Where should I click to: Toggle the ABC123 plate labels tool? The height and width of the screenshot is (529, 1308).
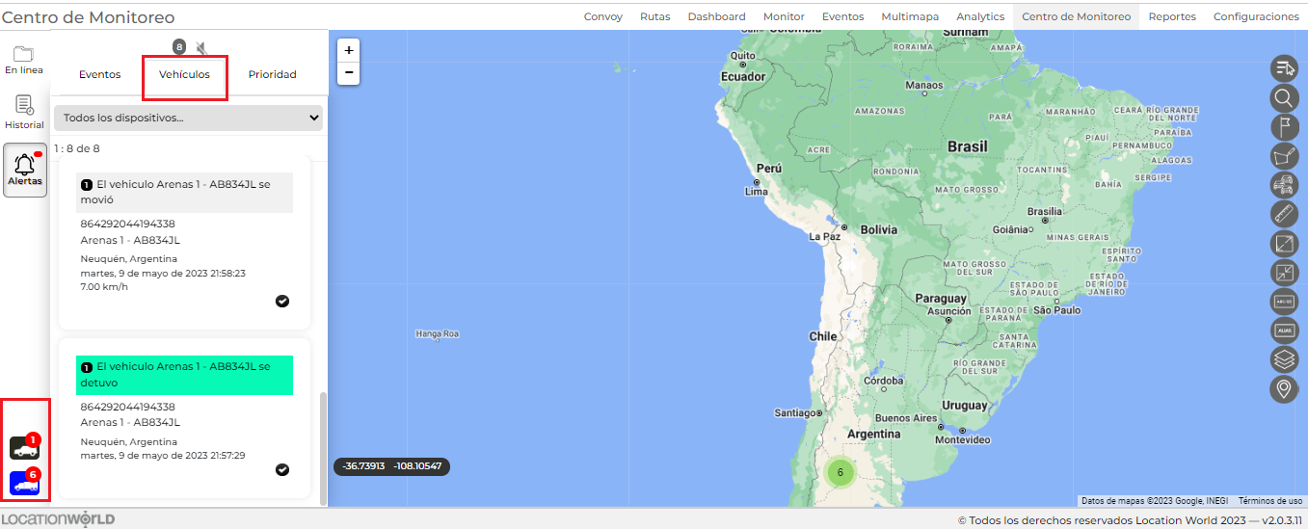tap(1284, 302)
